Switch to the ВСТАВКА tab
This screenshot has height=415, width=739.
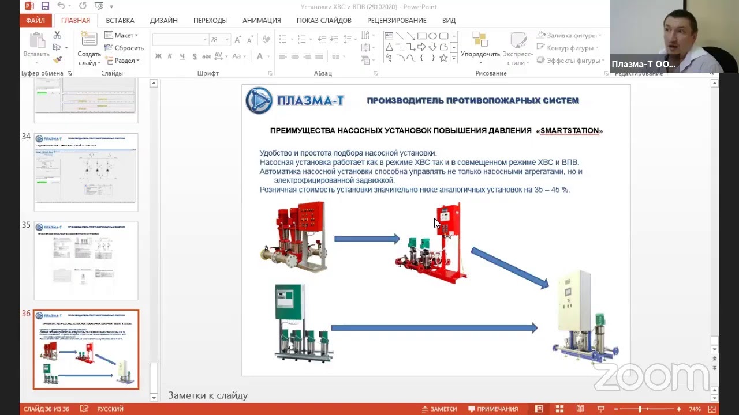point(120,20)
